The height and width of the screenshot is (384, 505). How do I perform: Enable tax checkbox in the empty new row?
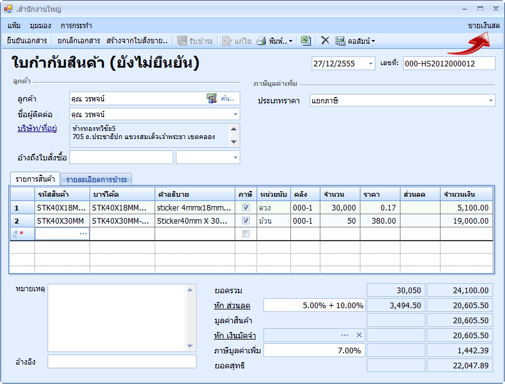[246, 234]
